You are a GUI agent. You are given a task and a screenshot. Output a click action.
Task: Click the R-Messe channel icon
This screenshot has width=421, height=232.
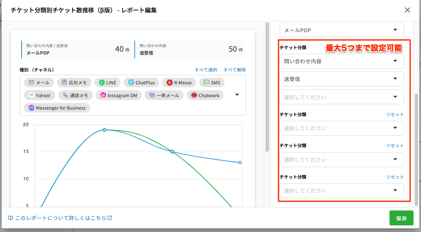169,83
